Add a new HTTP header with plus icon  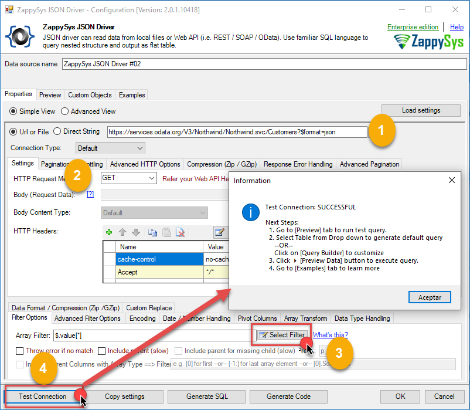click(109, 232)
